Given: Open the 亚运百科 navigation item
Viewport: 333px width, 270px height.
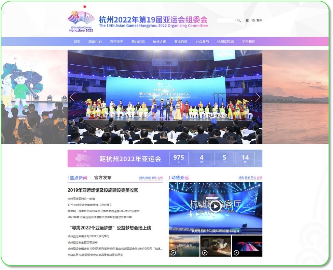Looking at the screenshot, I should 181,42.
